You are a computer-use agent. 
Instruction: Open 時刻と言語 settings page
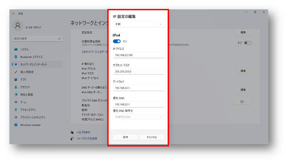[38, 95]
